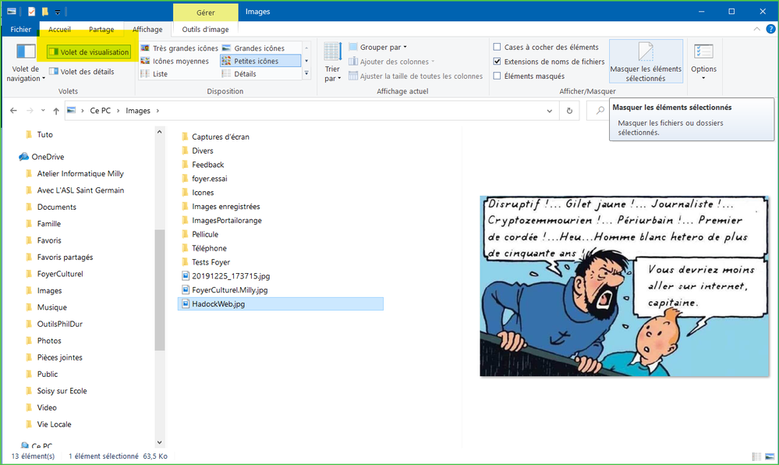Image resolution: width=779 pixels, height=465 pixels.
Task: Click the Tintin cartoon preview image
Action: click(625, 286)
